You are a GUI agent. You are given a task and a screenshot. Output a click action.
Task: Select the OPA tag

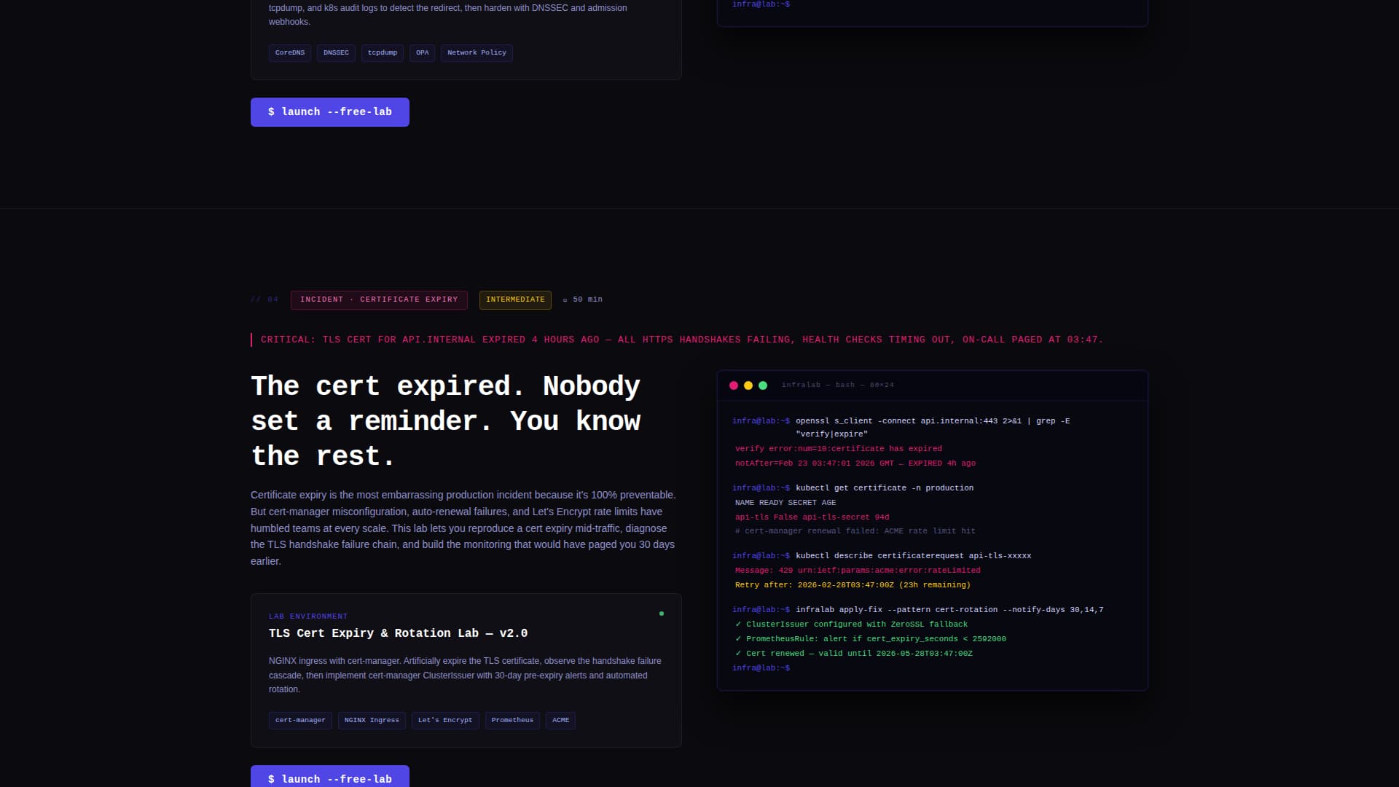pyautogui.click(x=423, y=53)
